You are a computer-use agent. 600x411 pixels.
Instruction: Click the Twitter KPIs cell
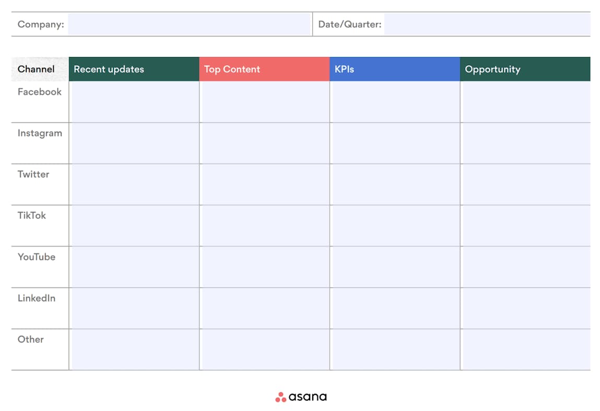(x=395, y=184)
